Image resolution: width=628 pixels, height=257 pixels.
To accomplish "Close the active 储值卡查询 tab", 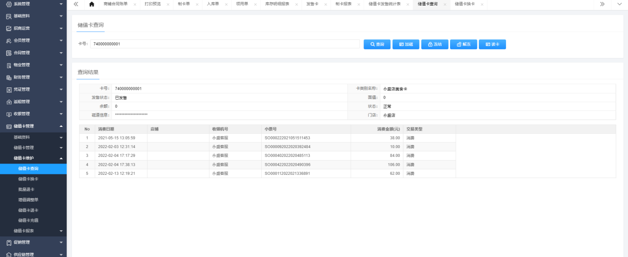I will (x=445, y=4).
